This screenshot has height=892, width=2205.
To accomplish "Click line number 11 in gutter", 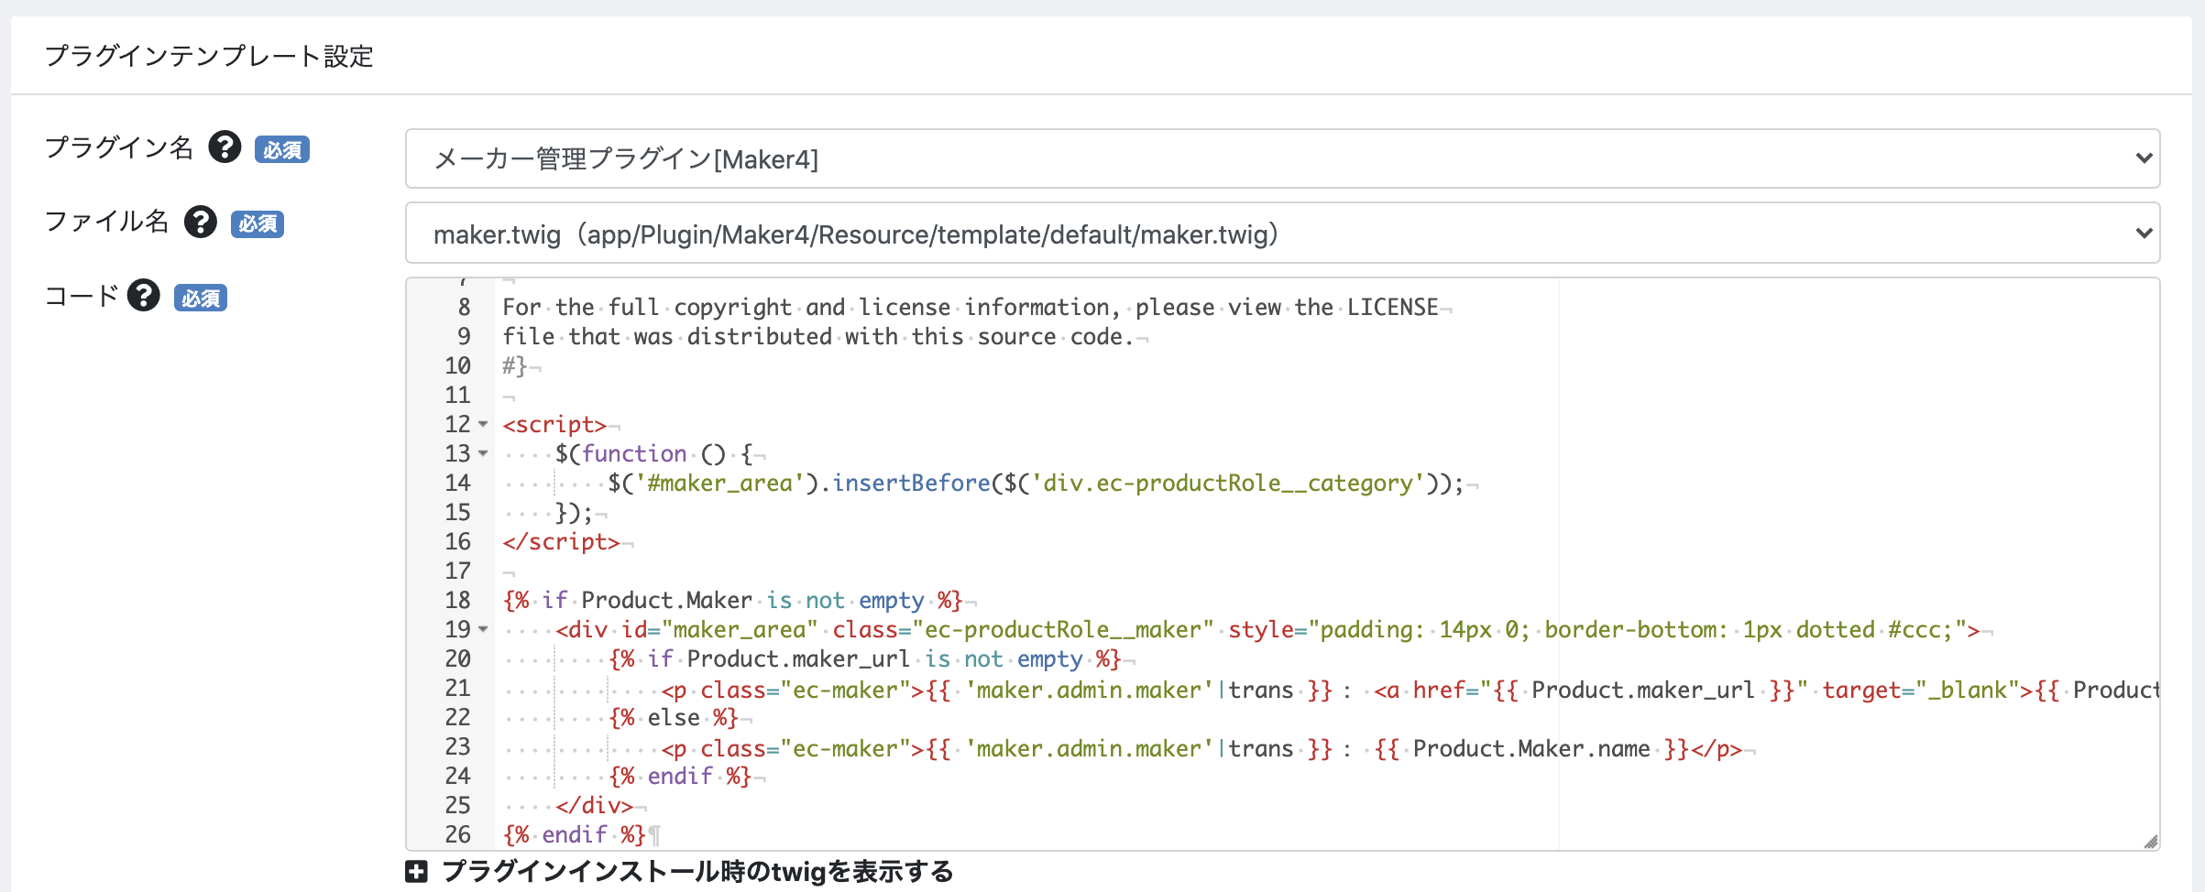I will pyautogui.click(x=457, y=395).
